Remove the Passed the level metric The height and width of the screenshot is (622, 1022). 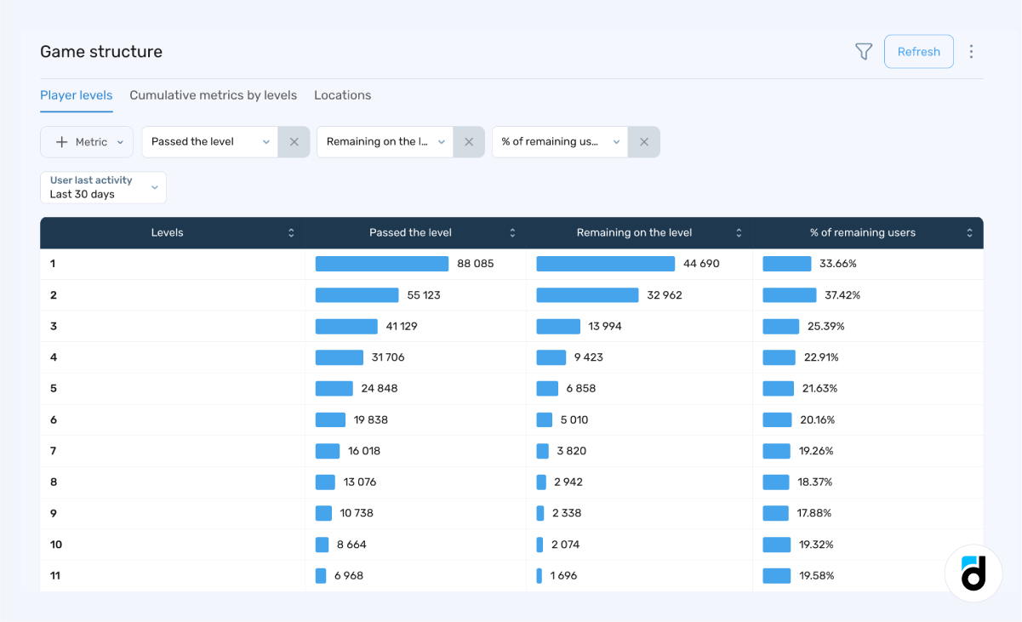pyautogui.click(x=294, y=141)
